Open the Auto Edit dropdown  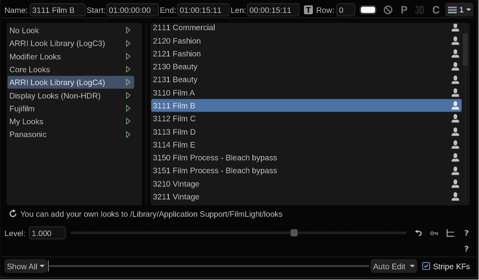(x=394, y=266)
